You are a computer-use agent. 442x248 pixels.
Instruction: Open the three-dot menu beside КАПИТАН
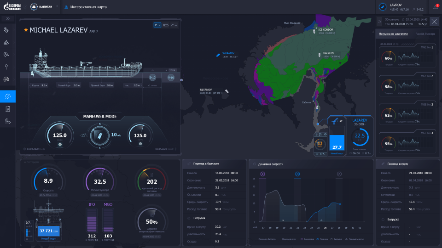coord(57,7)
